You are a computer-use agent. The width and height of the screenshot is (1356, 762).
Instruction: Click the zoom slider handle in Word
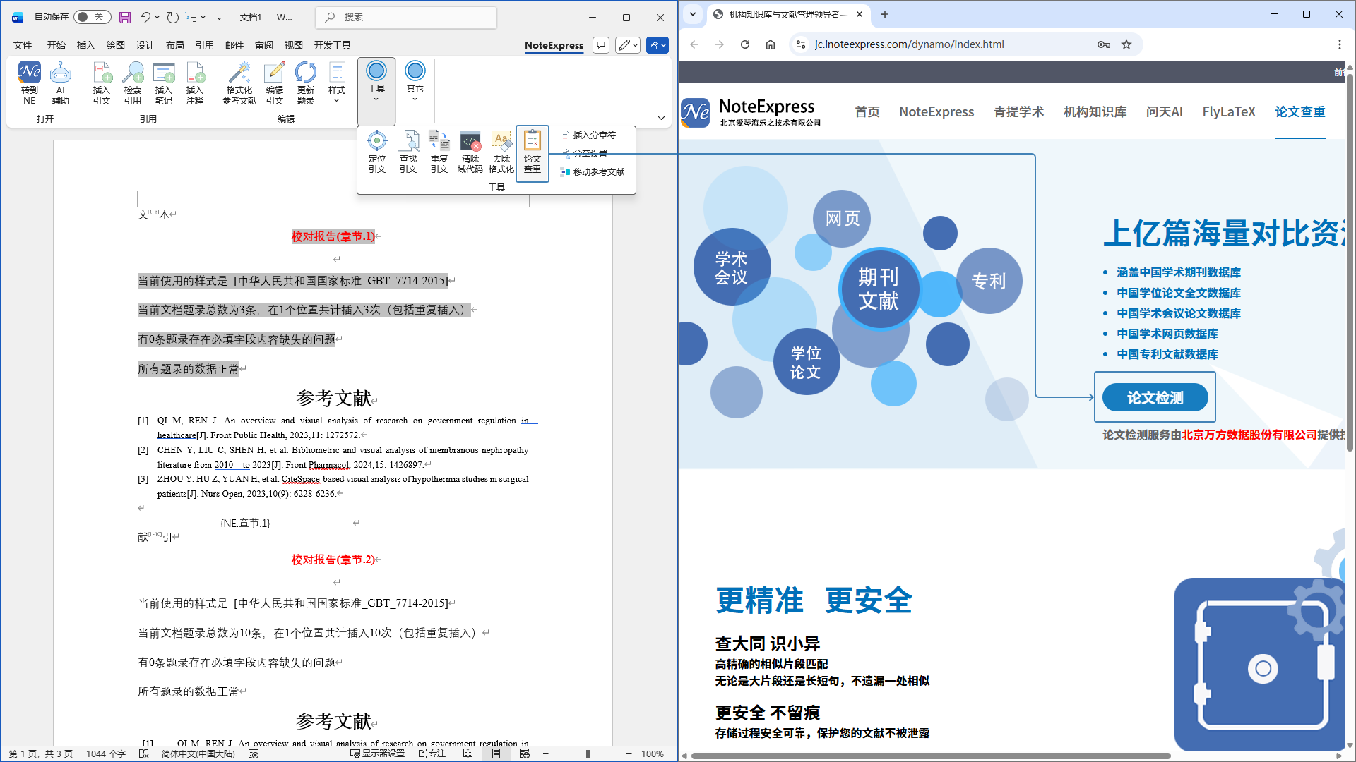(x=588, y=754)
